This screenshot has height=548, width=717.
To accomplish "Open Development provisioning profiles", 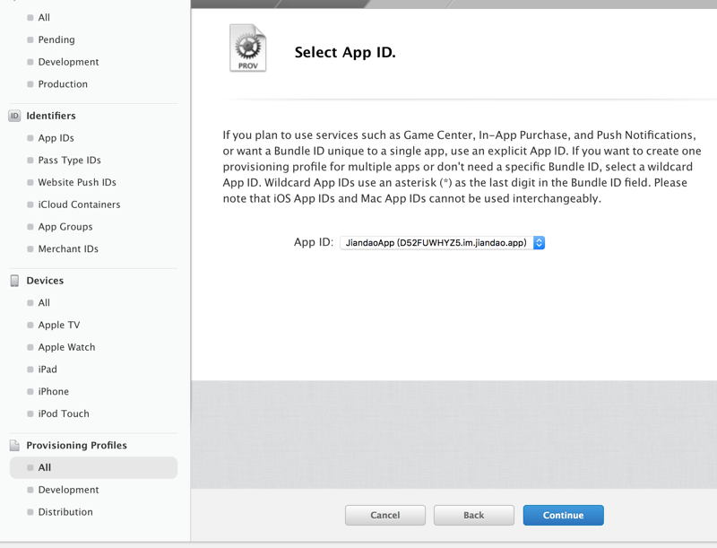I will 68,490.
